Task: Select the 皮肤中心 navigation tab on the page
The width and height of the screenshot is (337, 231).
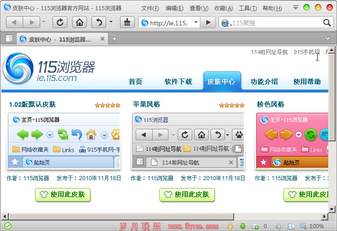Action: 222,81
